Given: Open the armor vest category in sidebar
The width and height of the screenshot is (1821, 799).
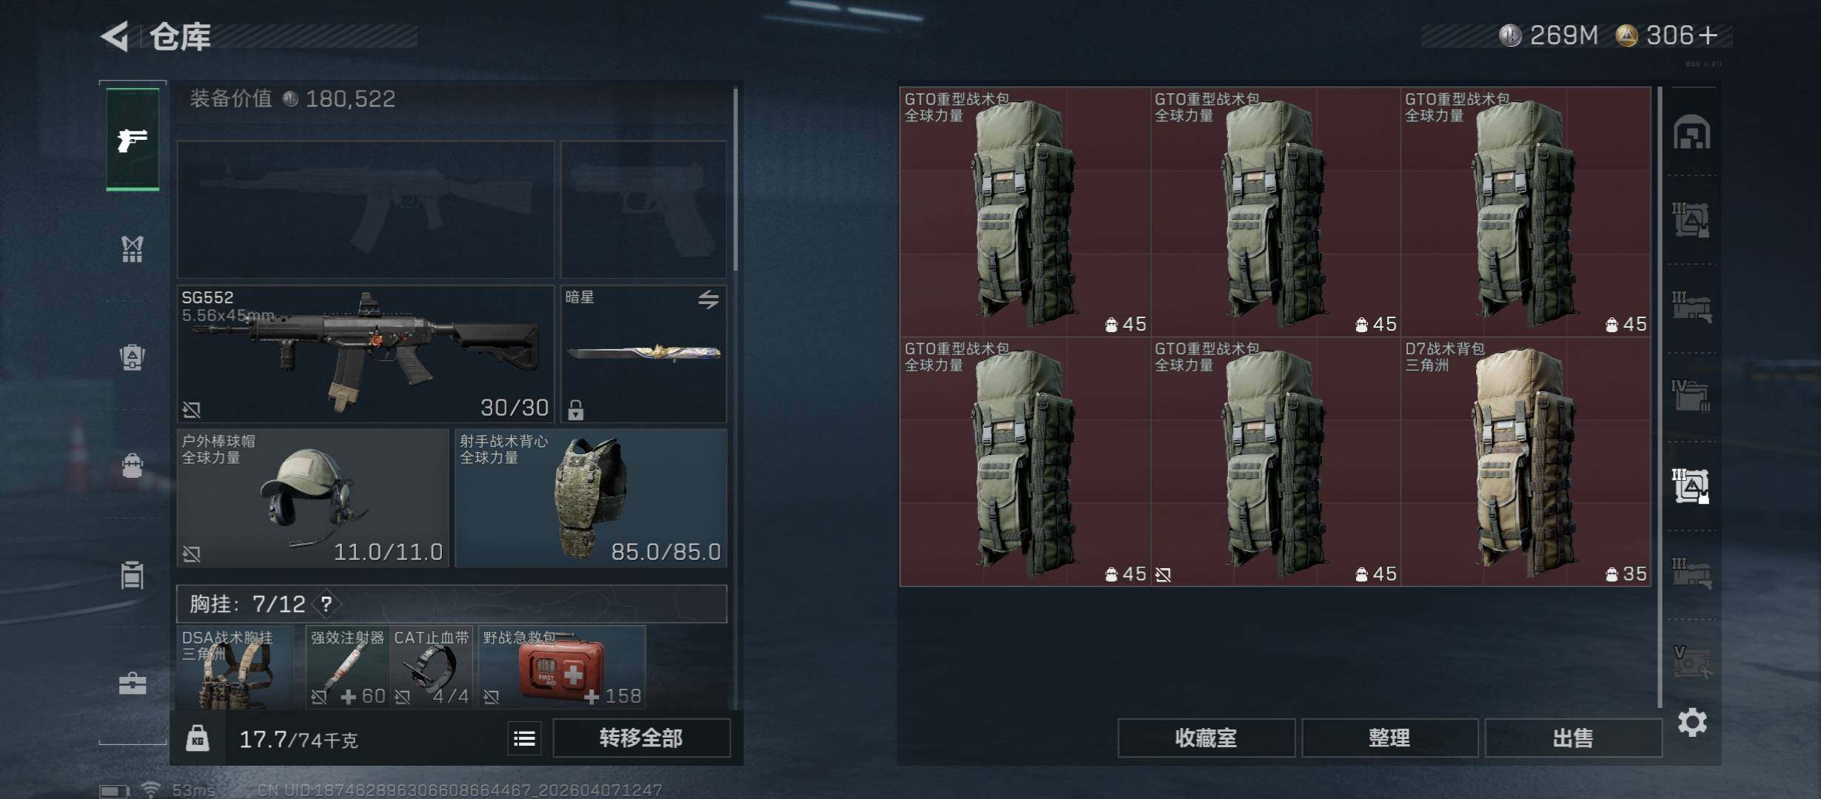Looking at the screenshot, I should [133, 249].
